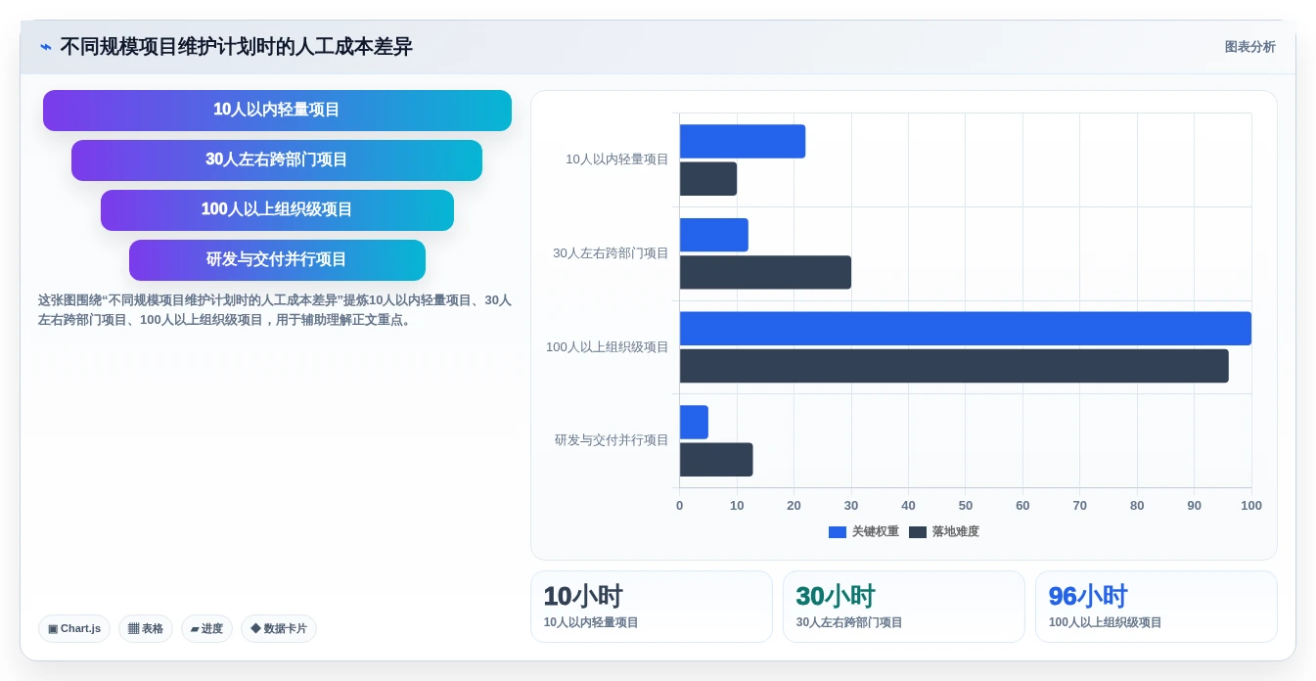Click the dark bar for 研发与交付并行项目

716,460
